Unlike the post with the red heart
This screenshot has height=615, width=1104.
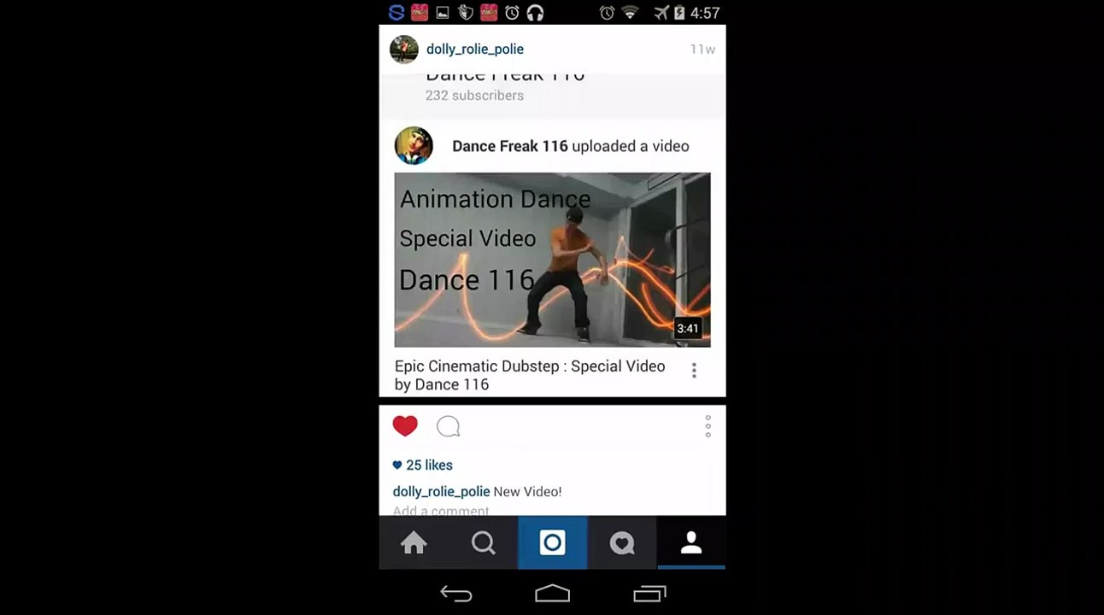click(405, 425)
